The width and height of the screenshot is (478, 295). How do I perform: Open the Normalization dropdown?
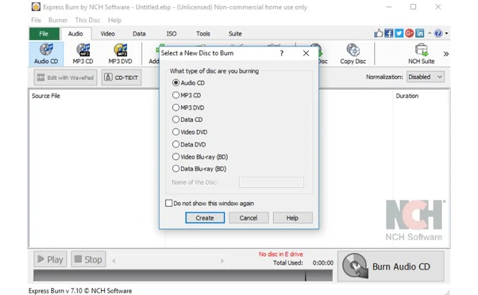[x=425, y=77]
